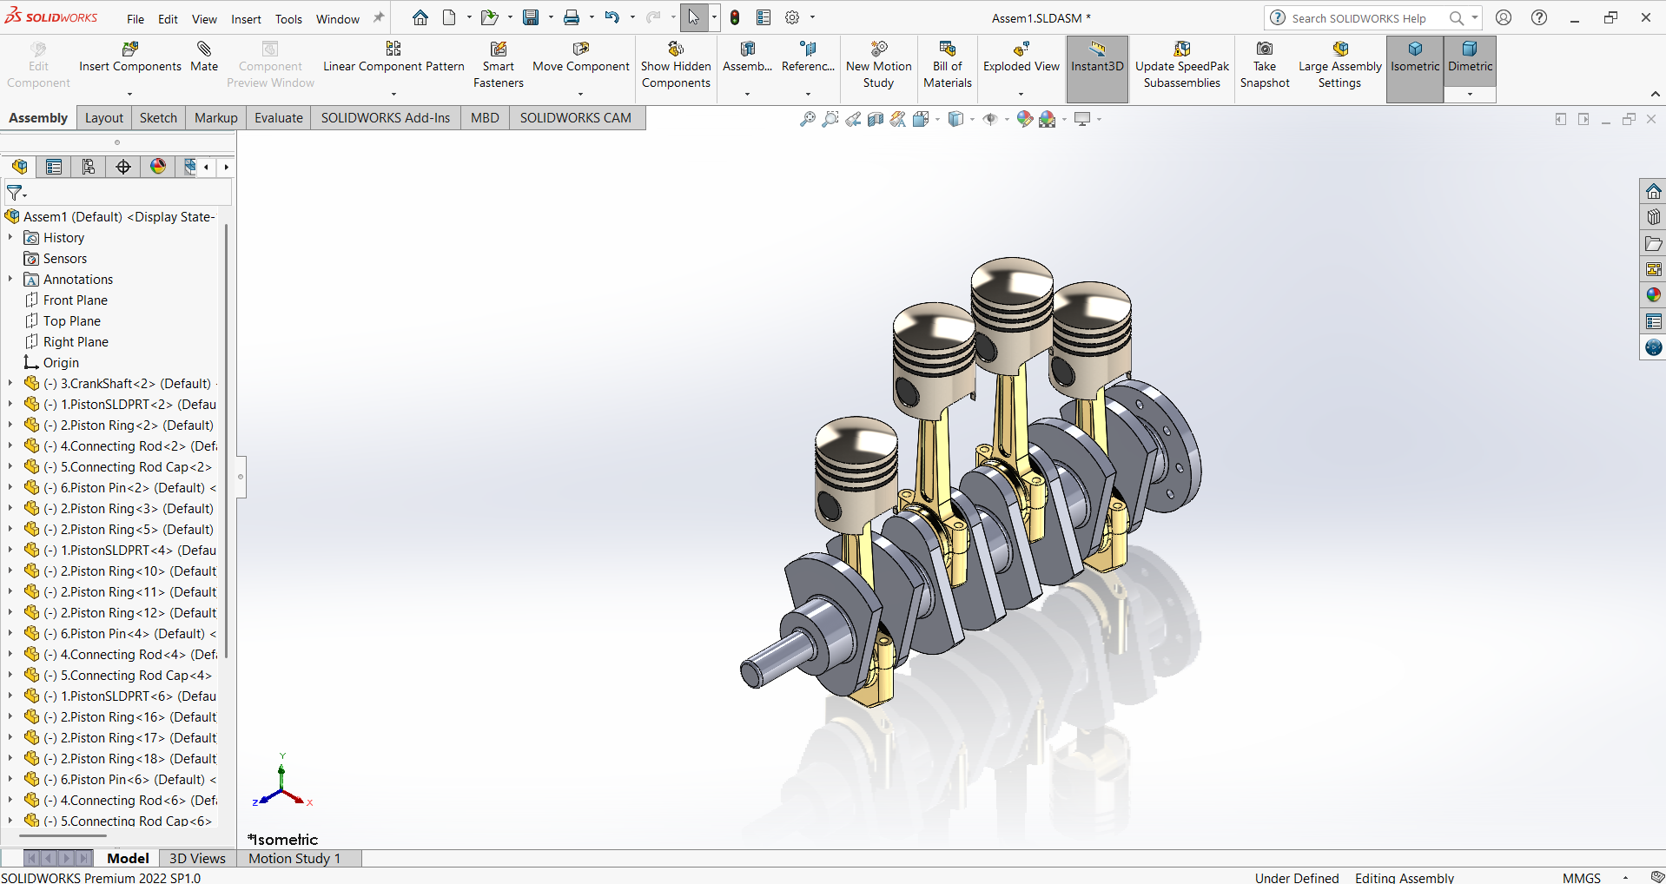Insert a Bill of Materials
Image resolution: width=1666 pixels, height=884 pixels.
(948, 64)
